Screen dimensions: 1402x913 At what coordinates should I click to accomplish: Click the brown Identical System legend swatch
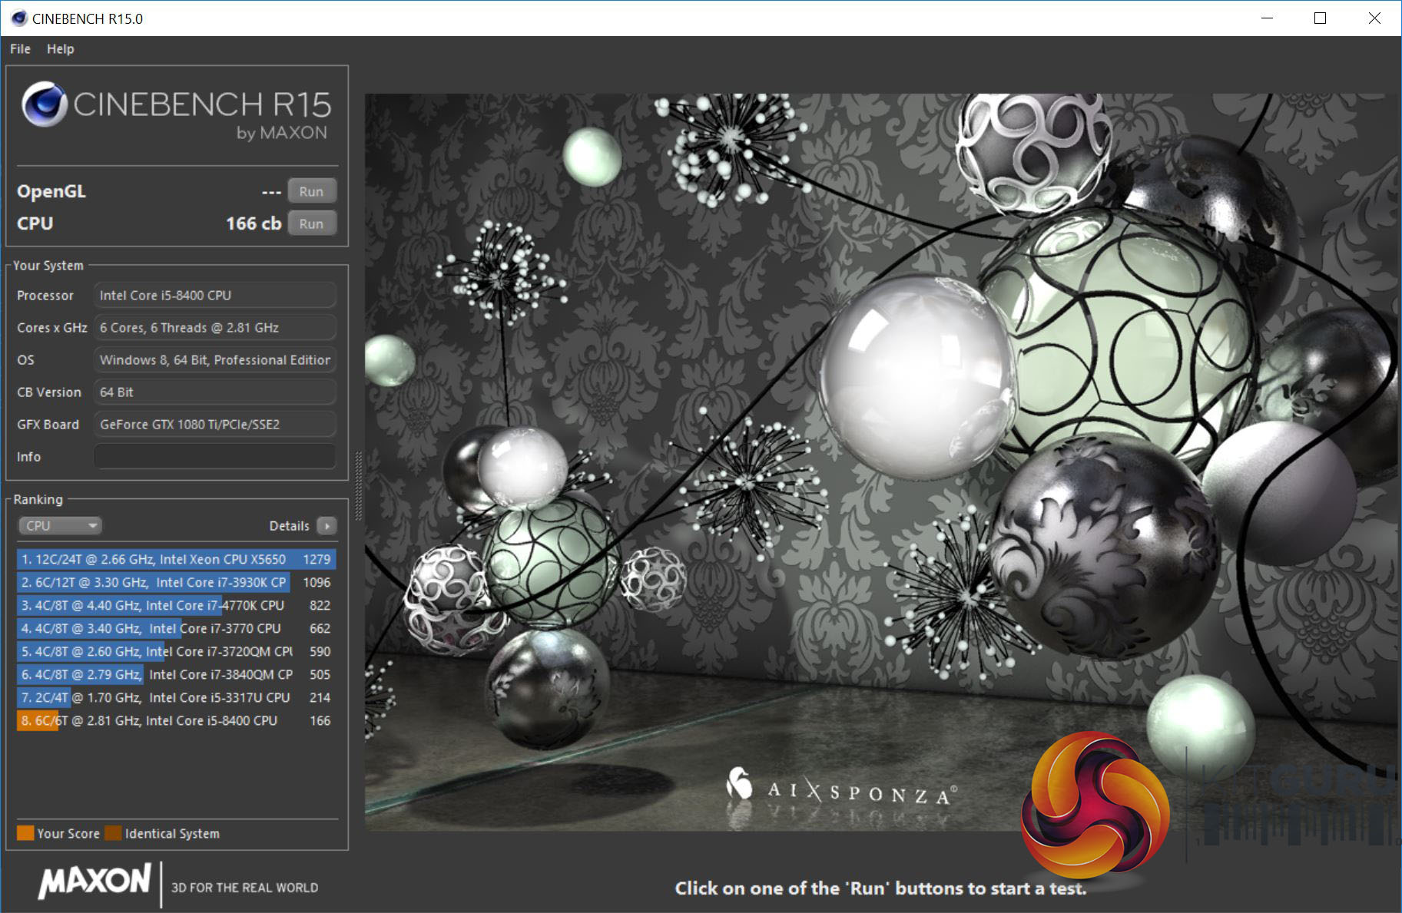click(x=114, y=833)
